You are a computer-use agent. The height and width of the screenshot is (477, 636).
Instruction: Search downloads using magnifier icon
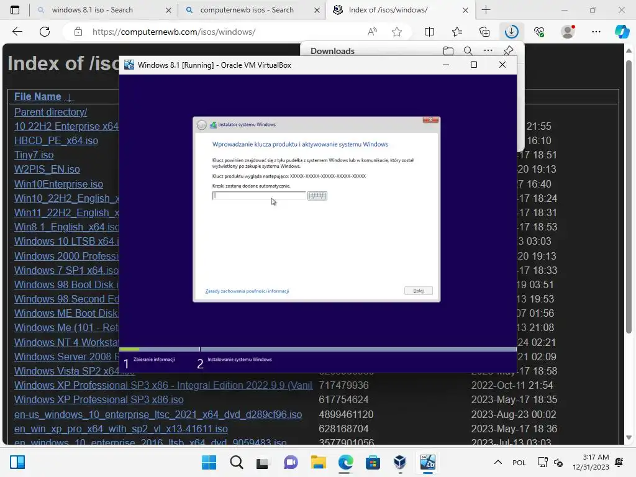click(468, 51)
